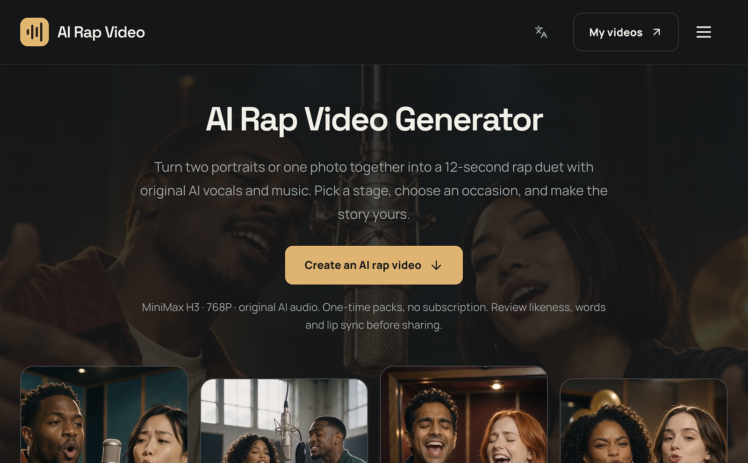Click the AI Rap Video Generator heading
The image size is (748, 463).
[x=374, y=120]
